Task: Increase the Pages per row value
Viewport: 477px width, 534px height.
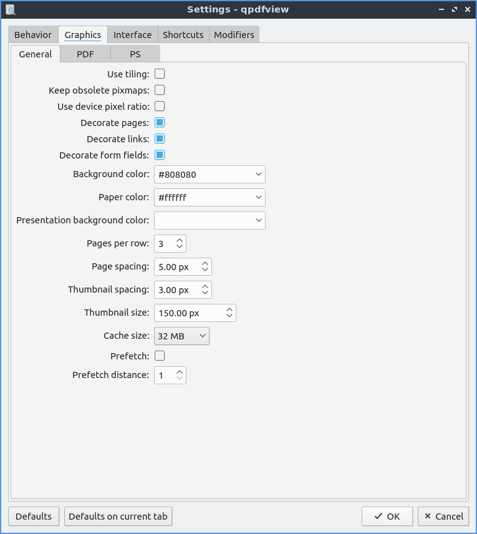Action: [x=180, y=240]
